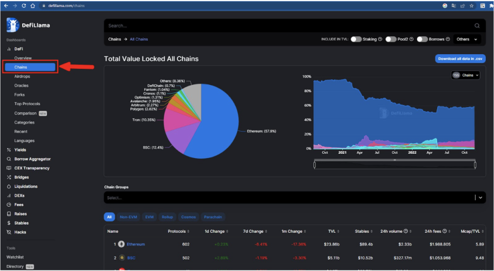Click the Pool2 help question icon
This screenshot has width=494, height=271.
412,40
